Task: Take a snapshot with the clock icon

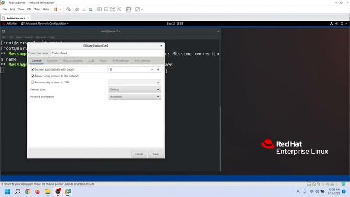Action: coord(77,9)
